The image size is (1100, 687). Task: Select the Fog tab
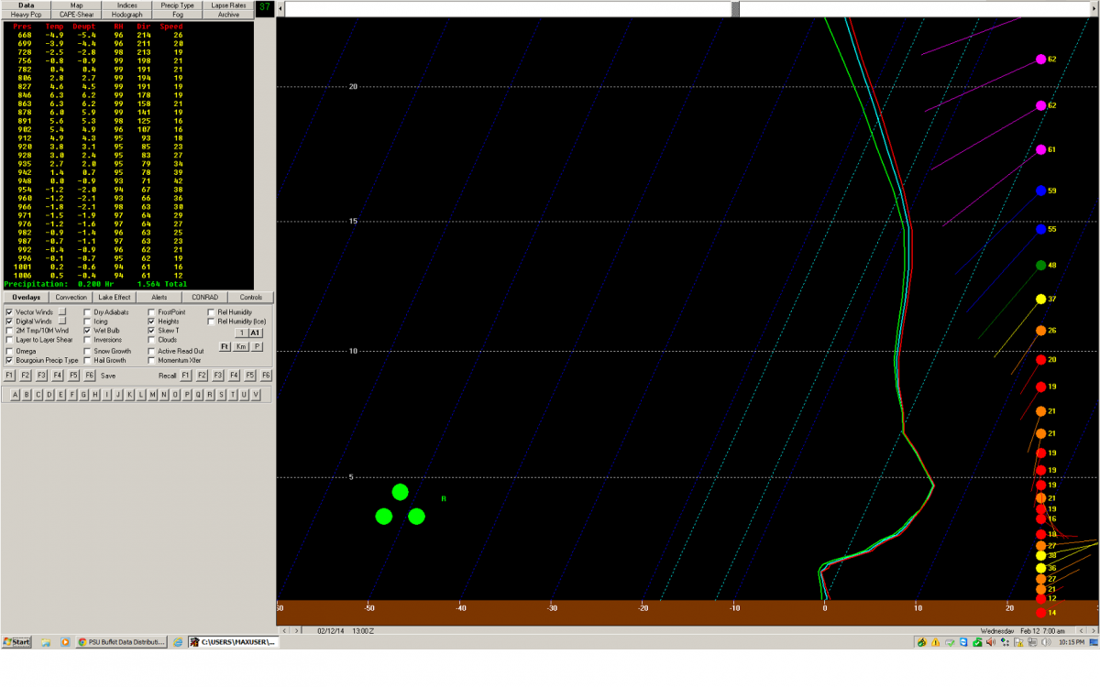178,15
